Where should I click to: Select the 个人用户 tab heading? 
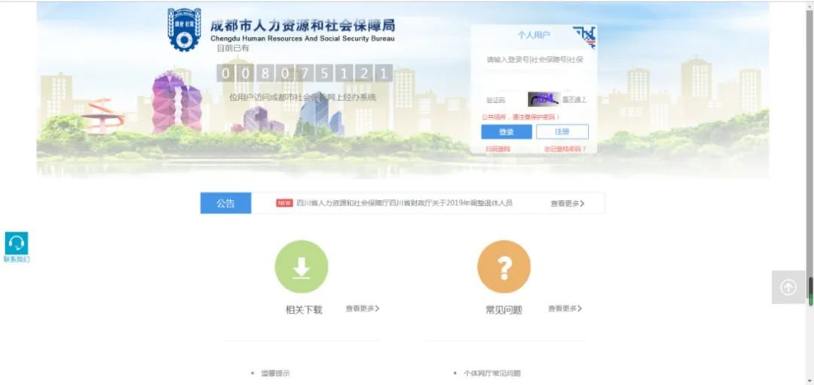click(534, 35)
